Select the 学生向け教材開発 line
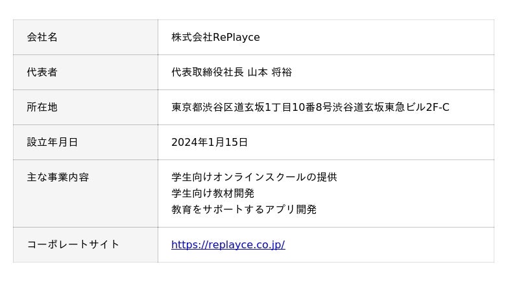This screenshot has width=519, height=282. (x=213, y=193)
